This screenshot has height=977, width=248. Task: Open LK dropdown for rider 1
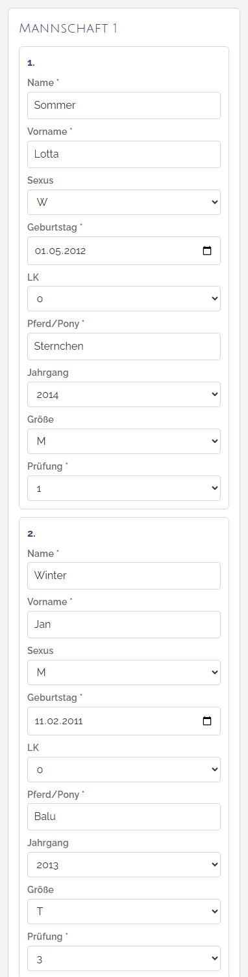tap(124, 299)
